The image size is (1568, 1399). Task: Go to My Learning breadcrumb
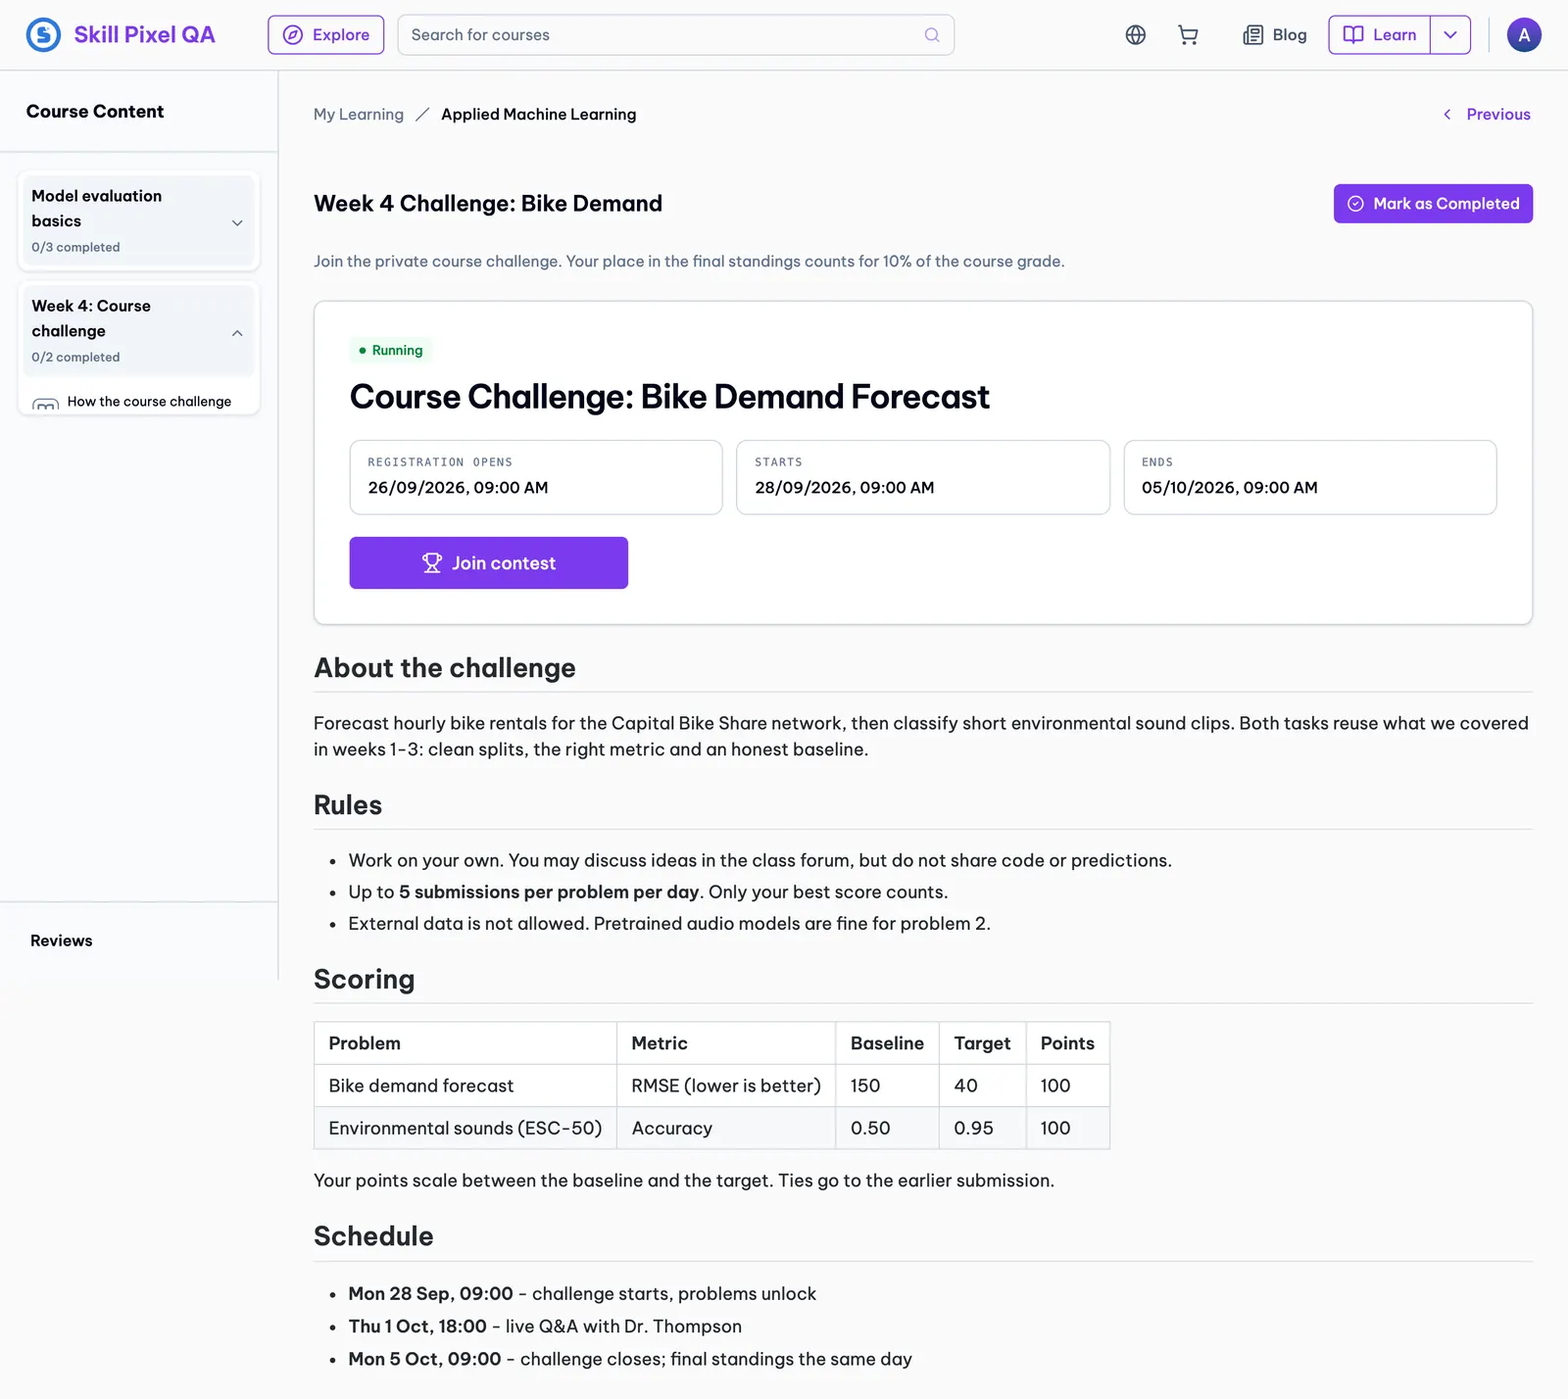[x=359, y=115]
